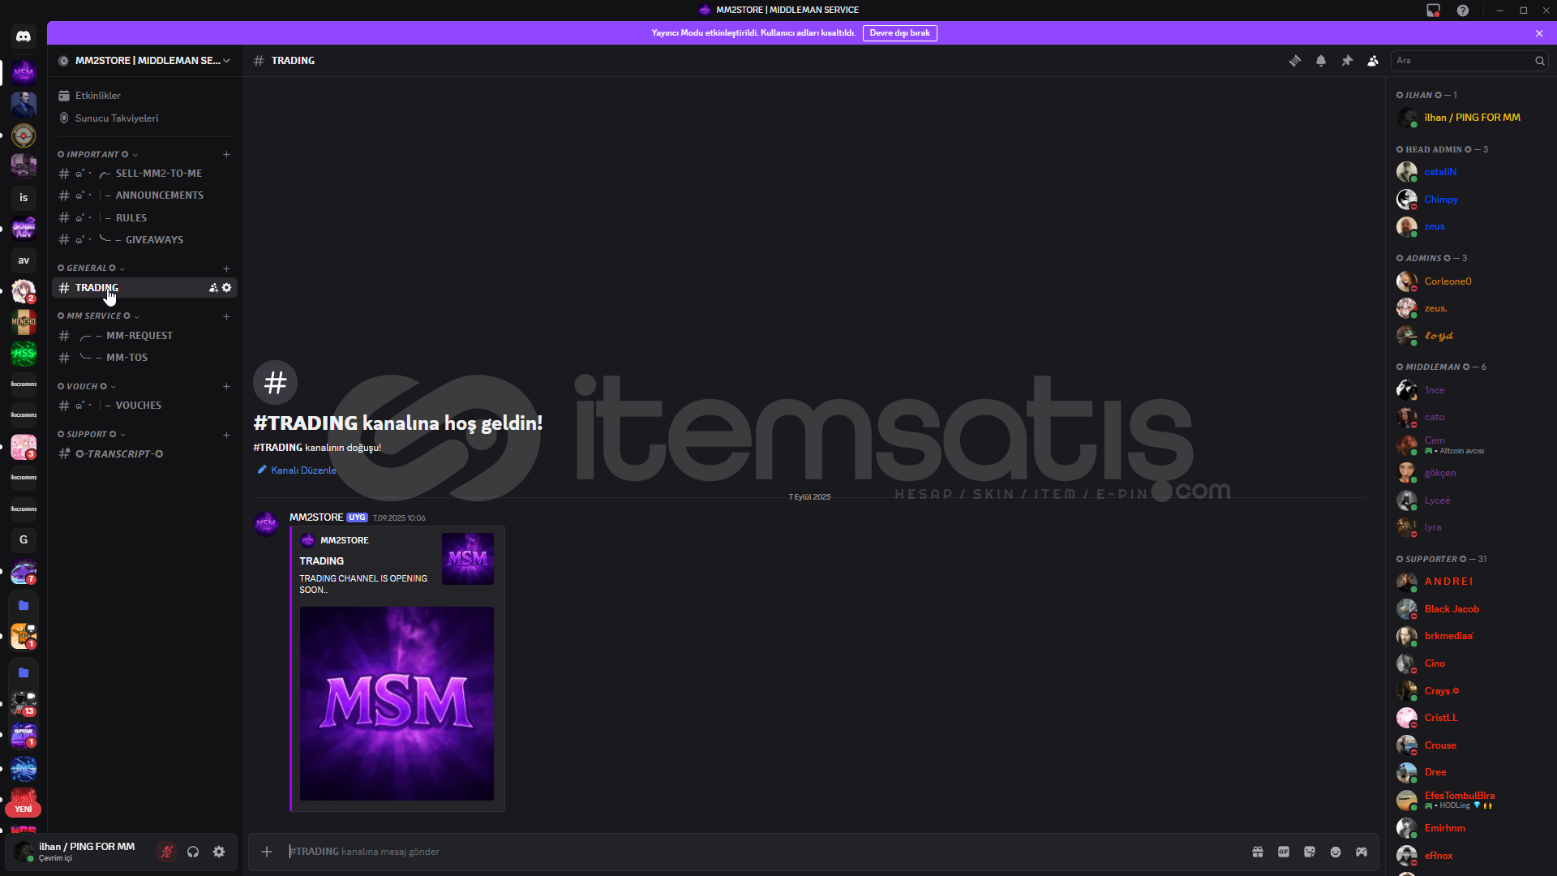Open MM-TOS channel
Image resolution: width=1557 pixels, height=876 pixels.
pyautogui.click(x=144, y=358)
